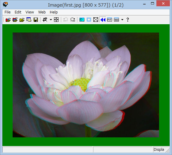Viewport: 172px width, 155px height.
Task: Click the grayed undo arrow icon
Action: click(x=66, y=20)
